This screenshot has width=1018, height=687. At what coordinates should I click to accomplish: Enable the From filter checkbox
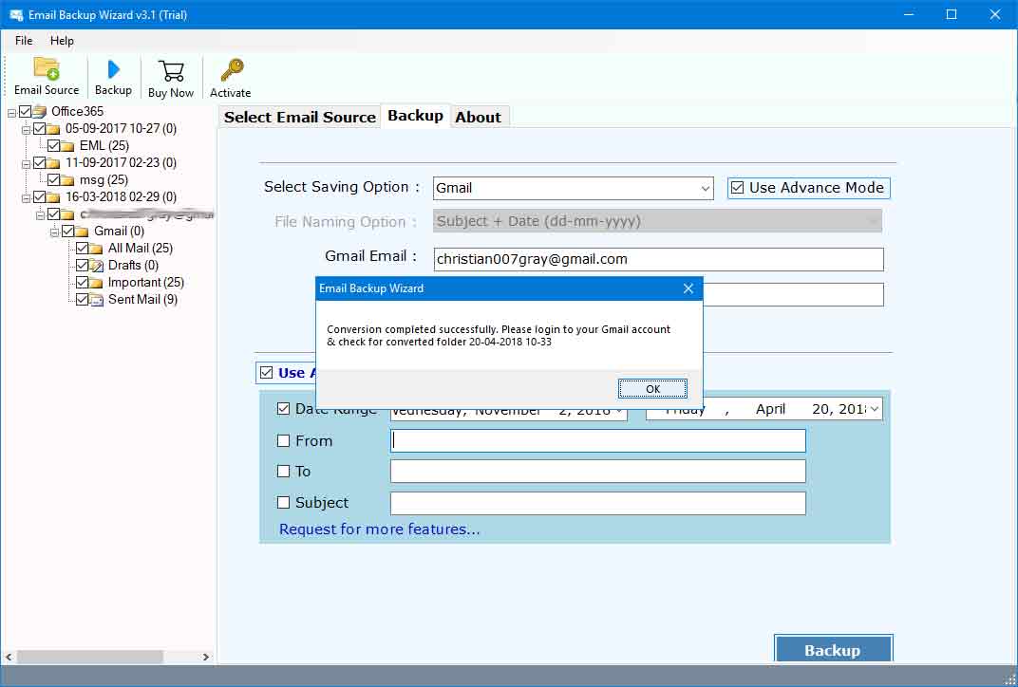point(283,441)
